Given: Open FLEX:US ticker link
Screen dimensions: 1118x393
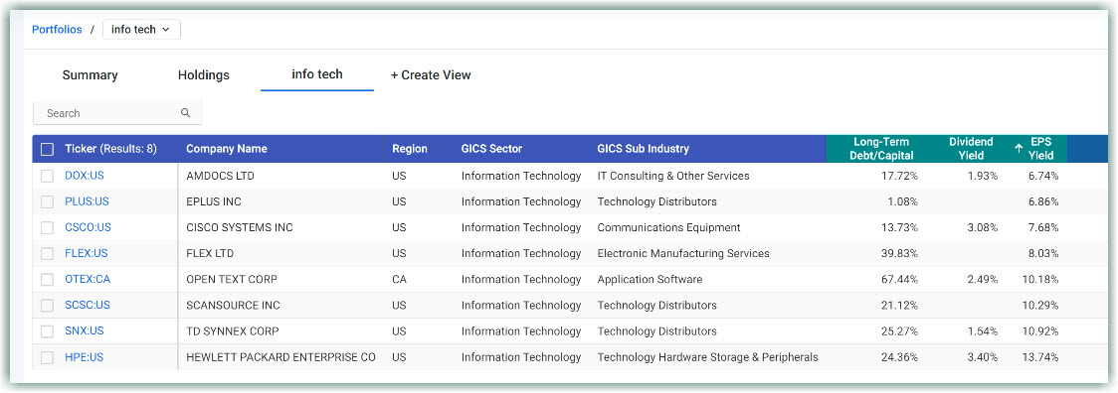Looking at the screenshot, I should (x=87, y=253).
